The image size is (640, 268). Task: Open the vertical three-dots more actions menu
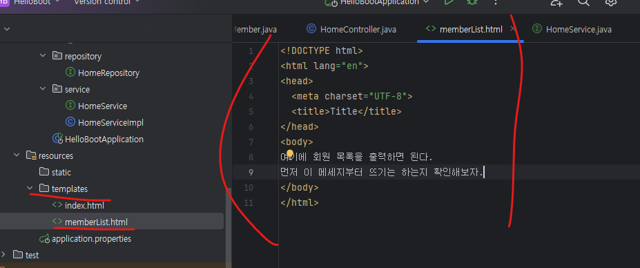click(496, 2)
